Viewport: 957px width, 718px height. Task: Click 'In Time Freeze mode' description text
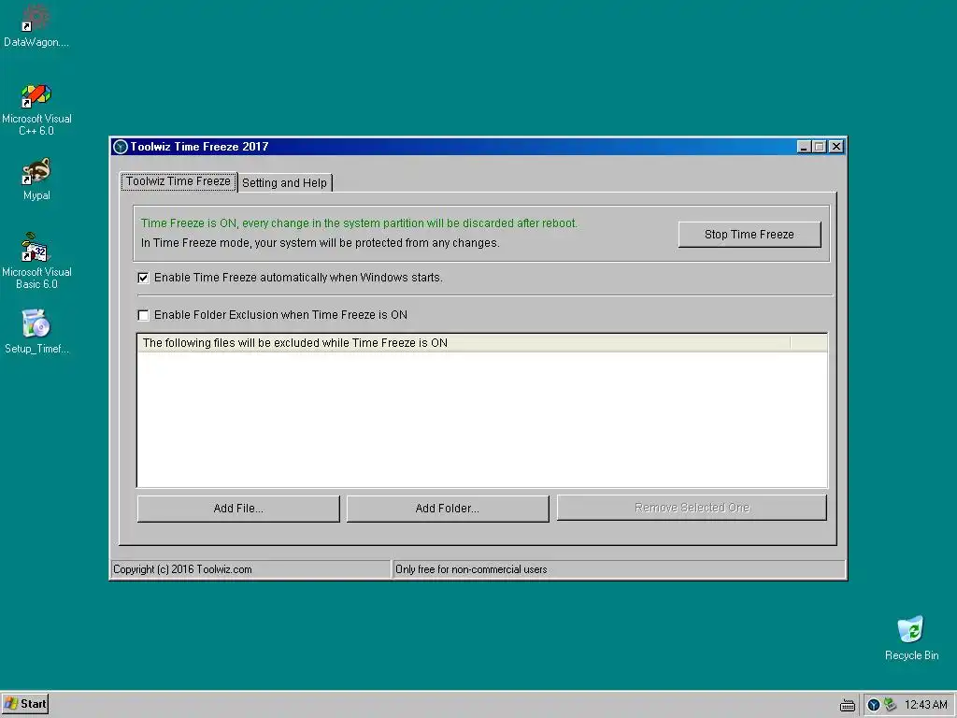click(x=321, y=243)
